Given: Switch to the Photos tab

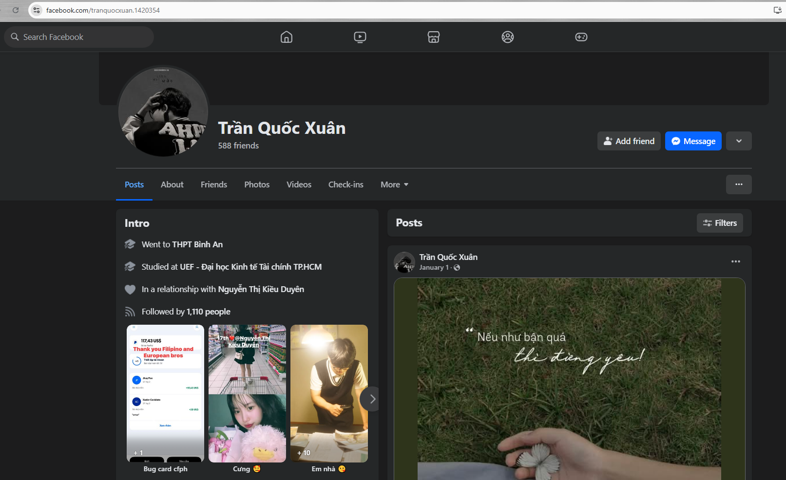Looking at the screenshot, I should coord(257,185).
